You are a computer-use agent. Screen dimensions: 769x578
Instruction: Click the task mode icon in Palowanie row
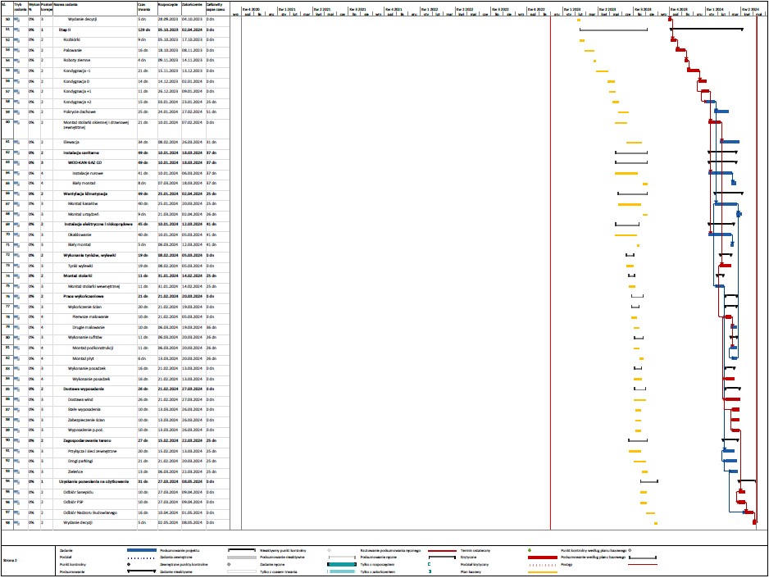tap(16, 50)
